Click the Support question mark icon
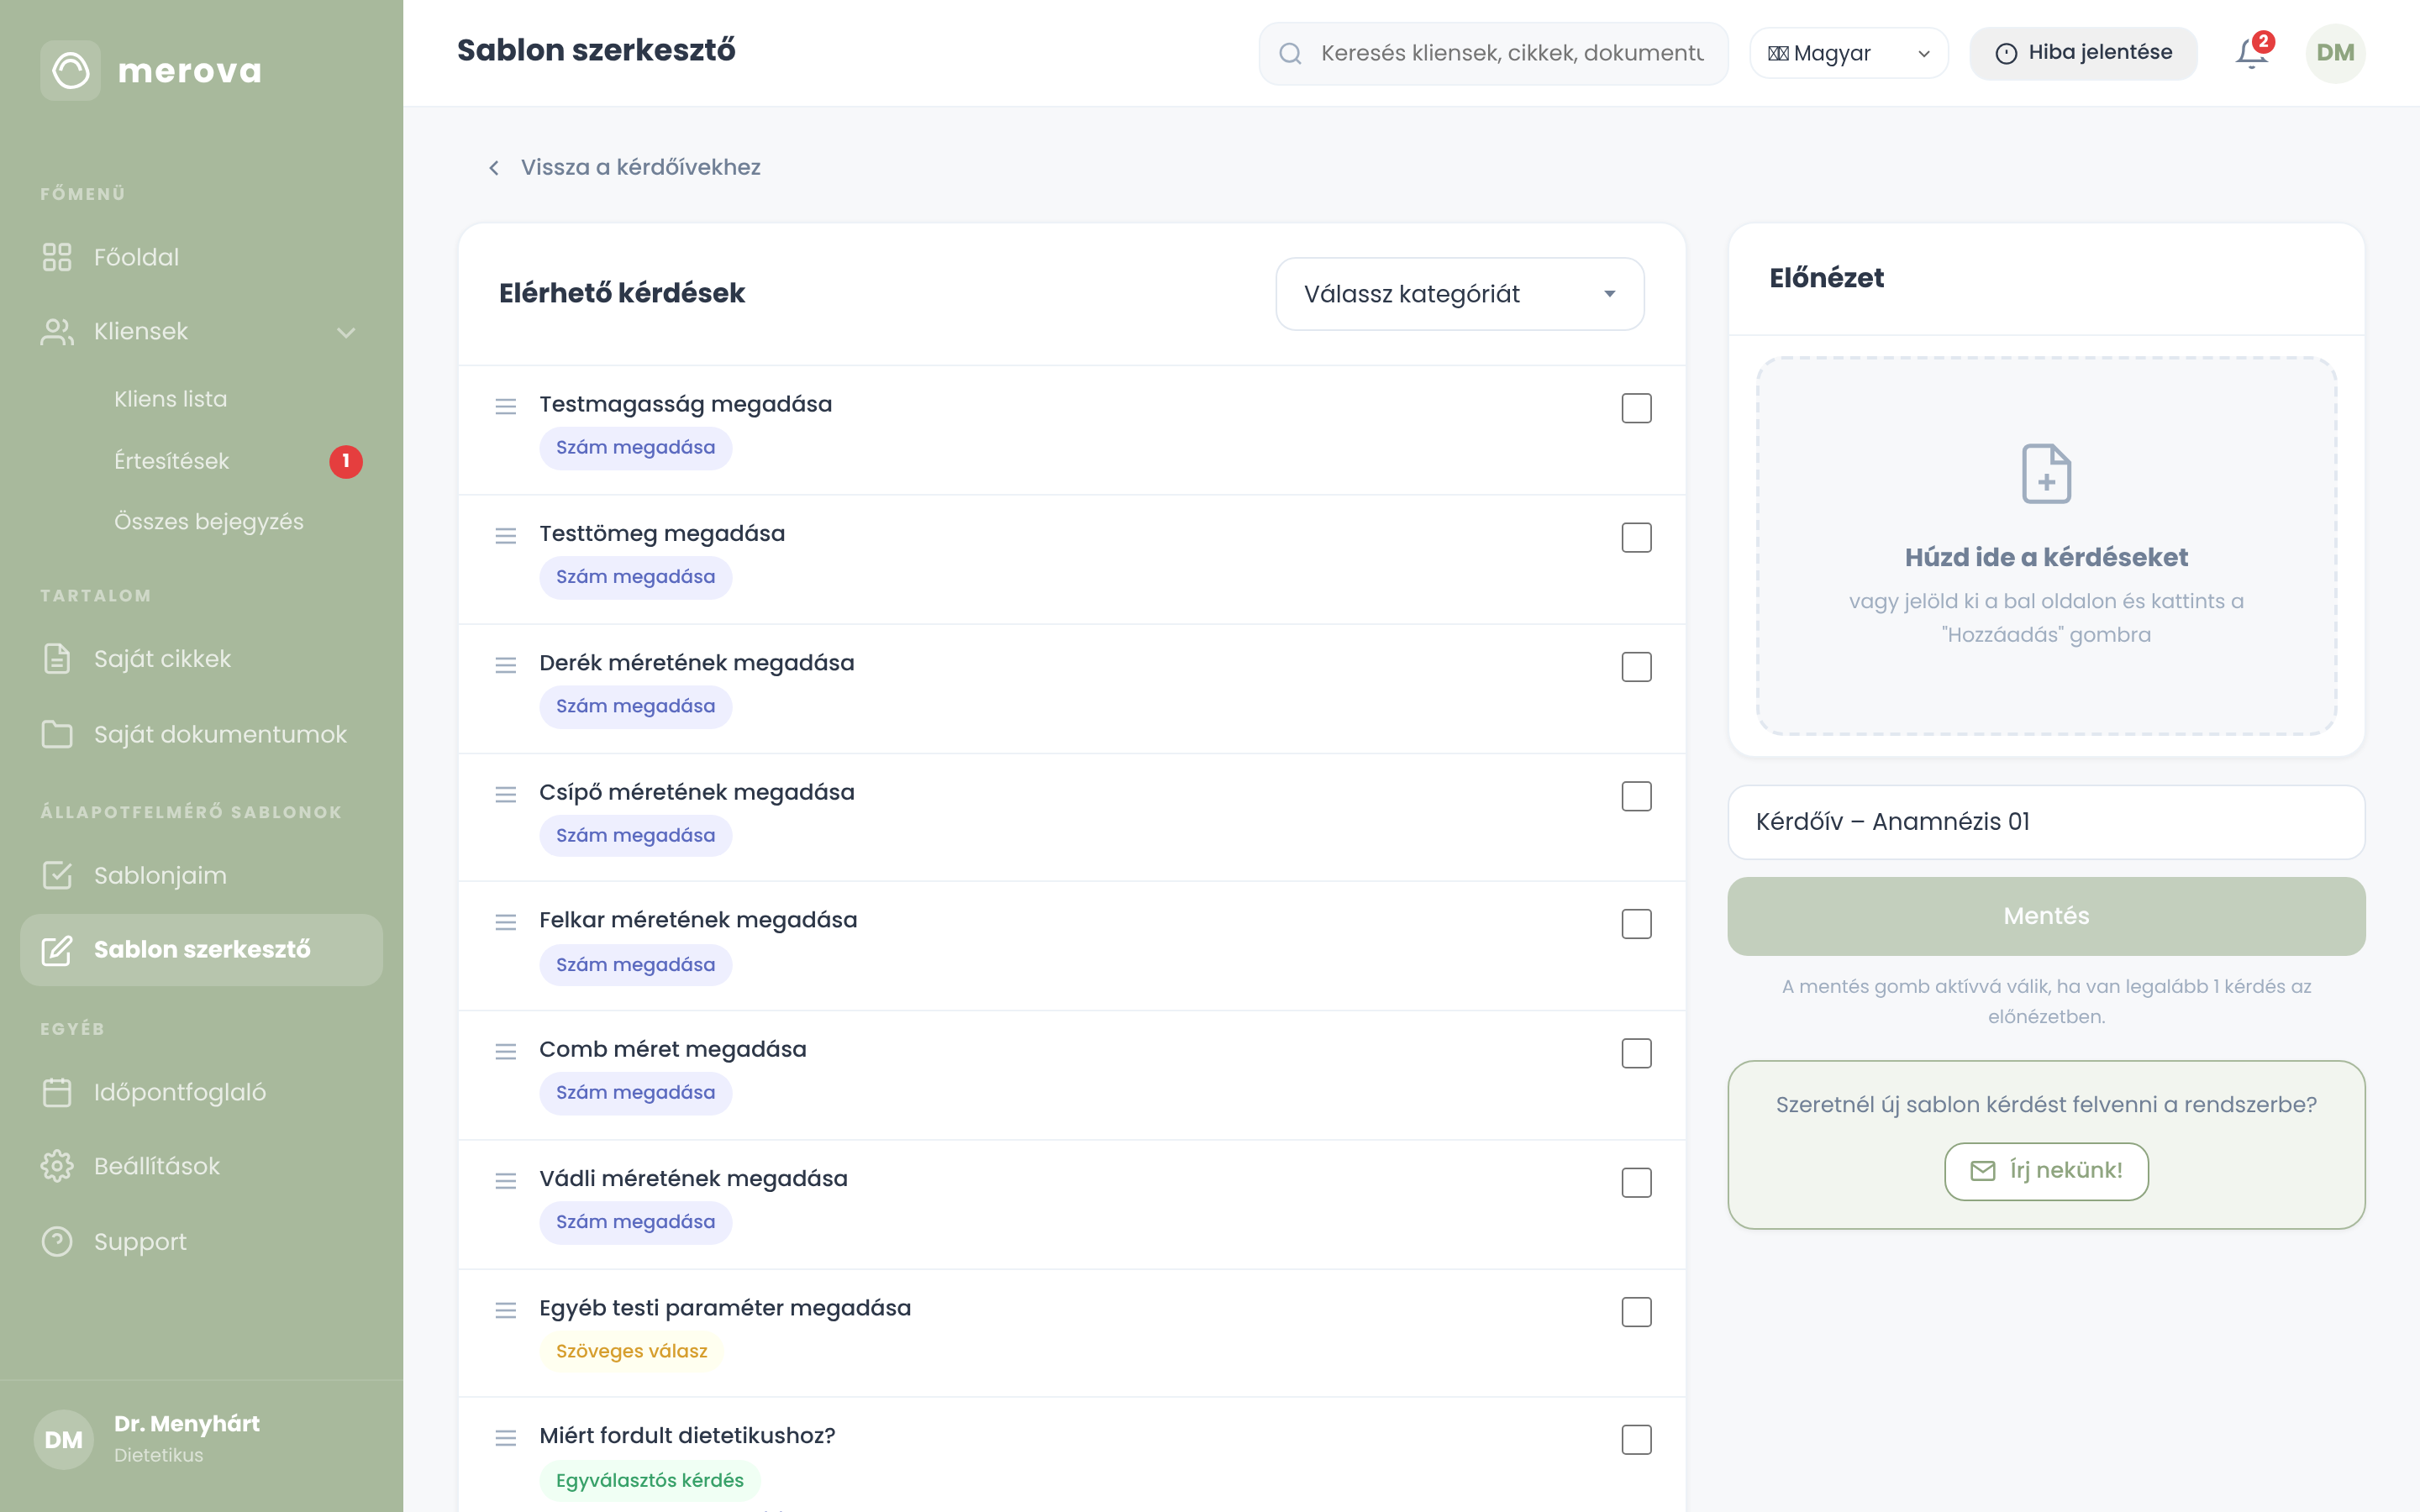Viewport: 2420px width, 1512px height. point(57,1241)
